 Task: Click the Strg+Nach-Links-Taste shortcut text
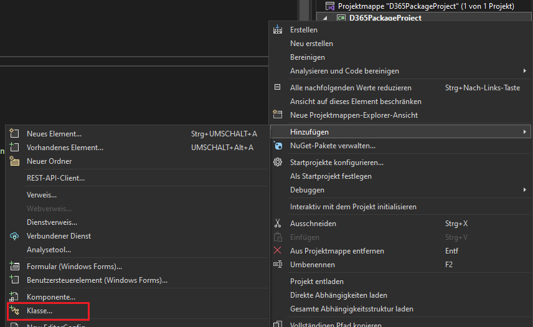point(483,88)
